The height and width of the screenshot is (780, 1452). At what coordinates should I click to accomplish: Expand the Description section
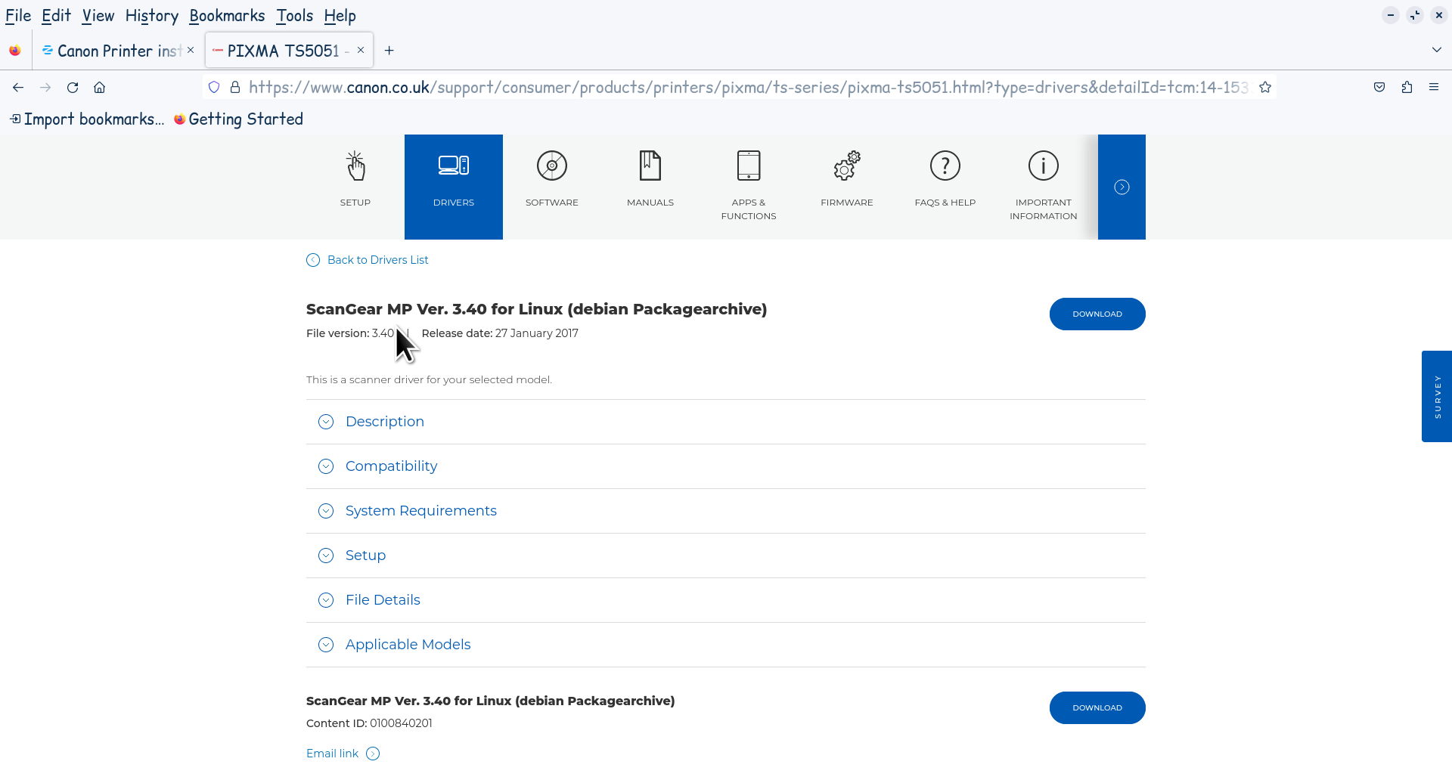[384, 422]
